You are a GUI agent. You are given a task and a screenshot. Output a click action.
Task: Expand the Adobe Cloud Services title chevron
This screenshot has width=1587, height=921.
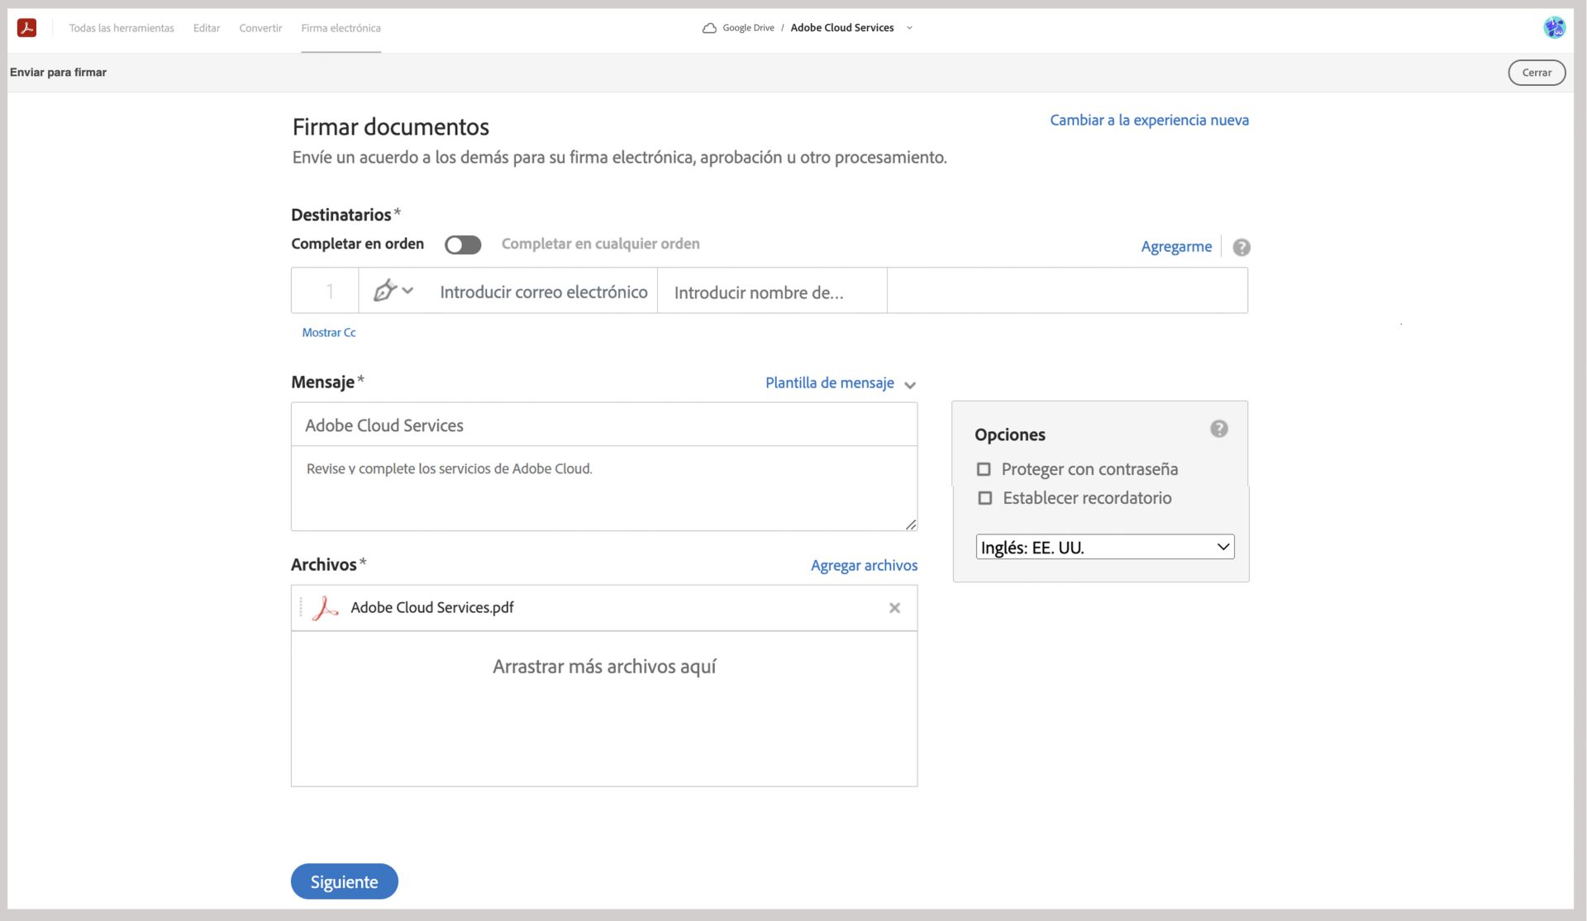pos(909,28)
